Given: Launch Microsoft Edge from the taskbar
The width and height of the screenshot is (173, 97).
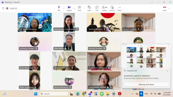Looking at the screenshot, I should pos(78,94).
